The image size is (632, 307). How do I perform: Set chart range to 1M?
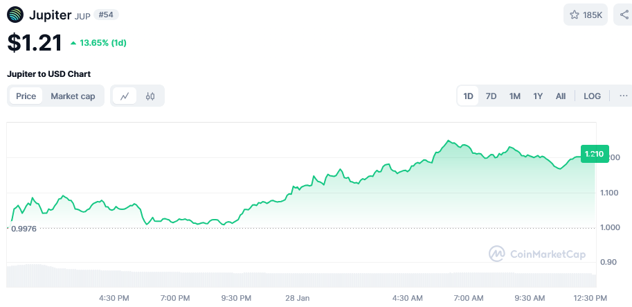click(x=515, y=96)
